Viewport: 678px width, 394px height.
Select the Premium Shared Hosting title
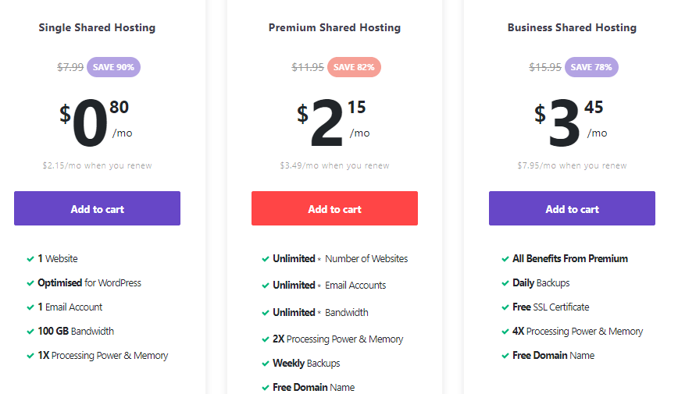(x=334, y=28)
